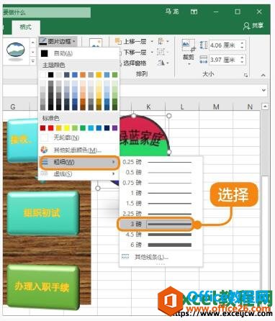Open the 裁剪 crop dropdown arrow
The image size is (275, 321).
click(x=189, y=64)
